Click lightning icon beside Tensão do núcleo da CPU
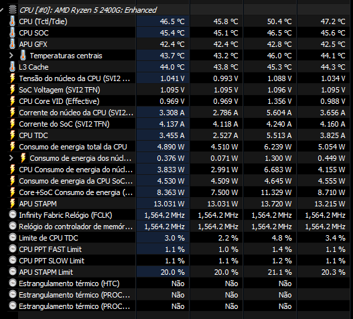Image resolution: width=353 pixels, height=319 pixels. [x=12, y=78]
